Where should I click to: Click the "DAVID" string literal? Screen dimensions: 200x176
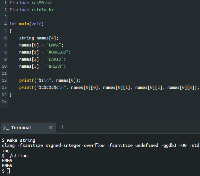point(55,59)
